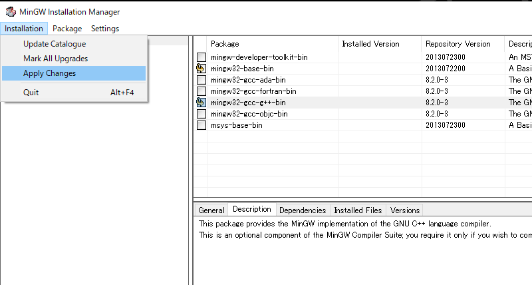Select the mingw32-gcc-ada-bin package name

tap(248, 80)
